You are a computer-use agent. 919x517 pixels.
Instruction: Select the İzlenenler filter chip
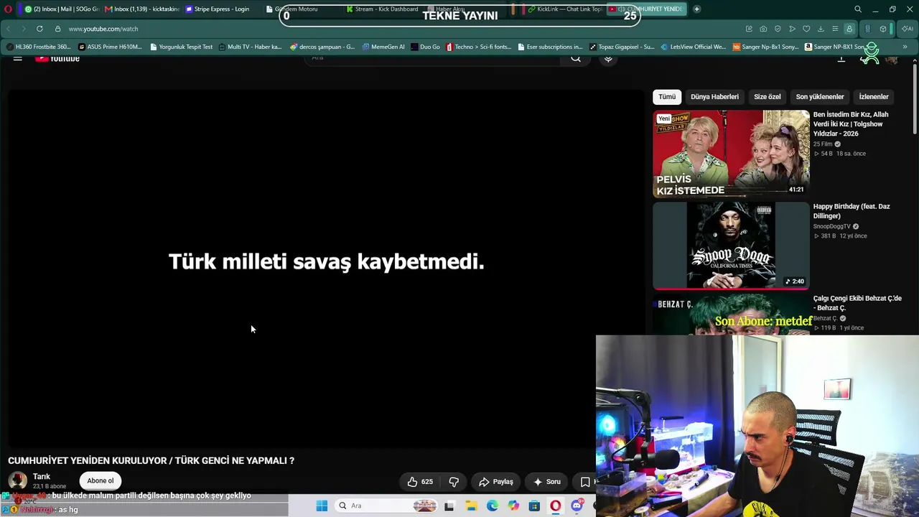[874, 97]
